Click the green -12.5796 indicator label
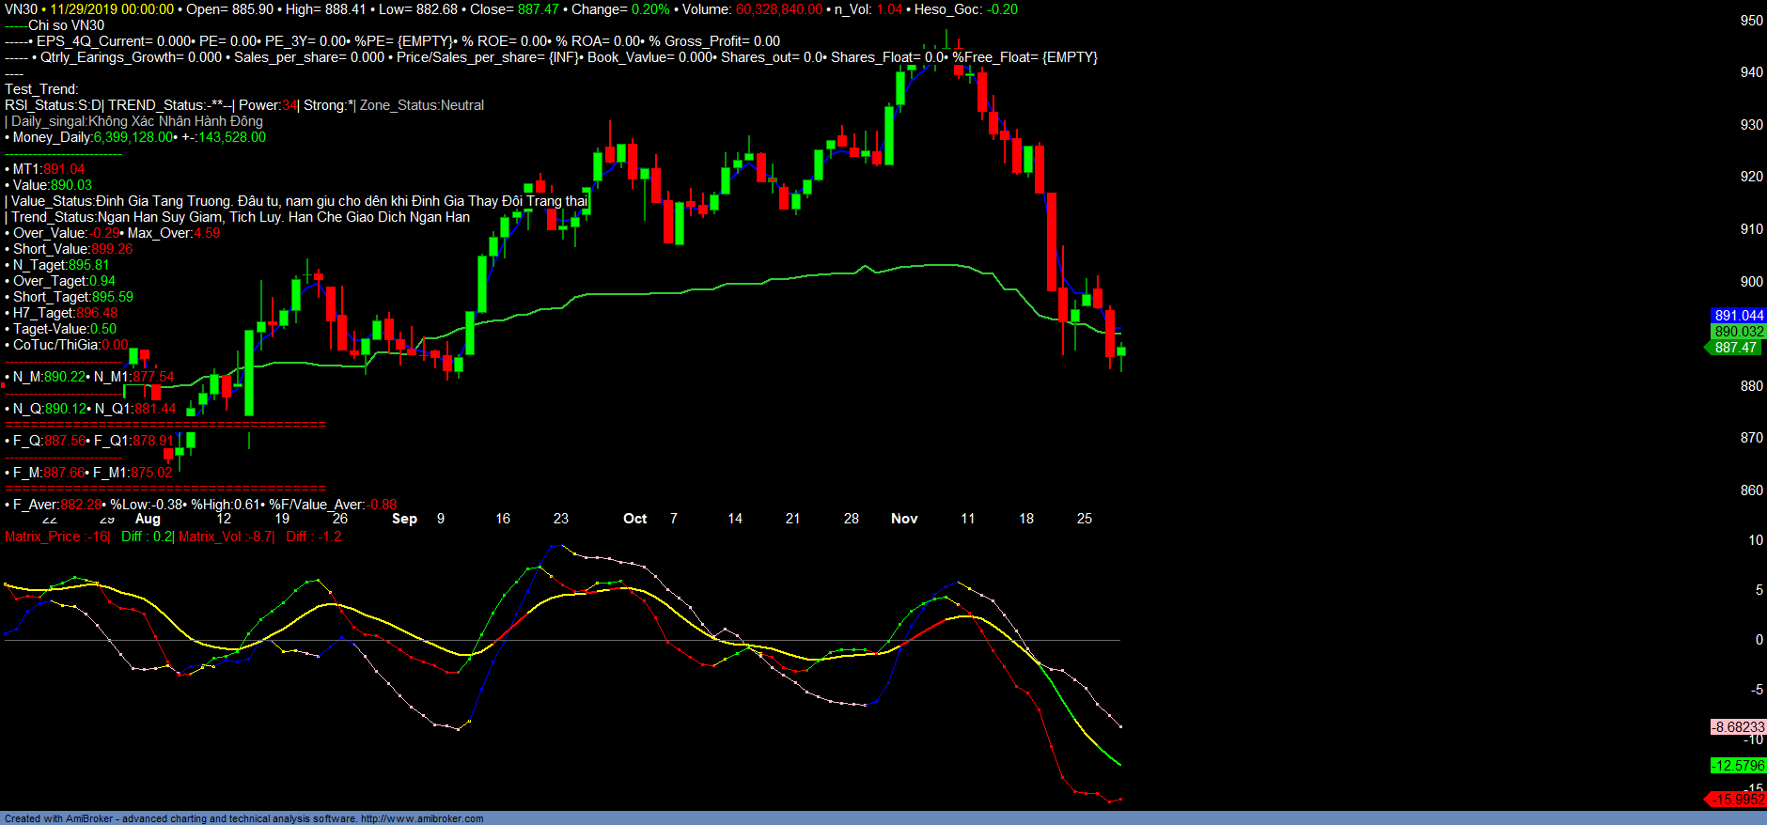The width and height of the screenshot is (1767, 825). click(x=1738, y=766)
